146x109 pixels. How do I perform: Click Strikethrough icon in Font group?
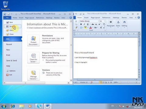93,24
